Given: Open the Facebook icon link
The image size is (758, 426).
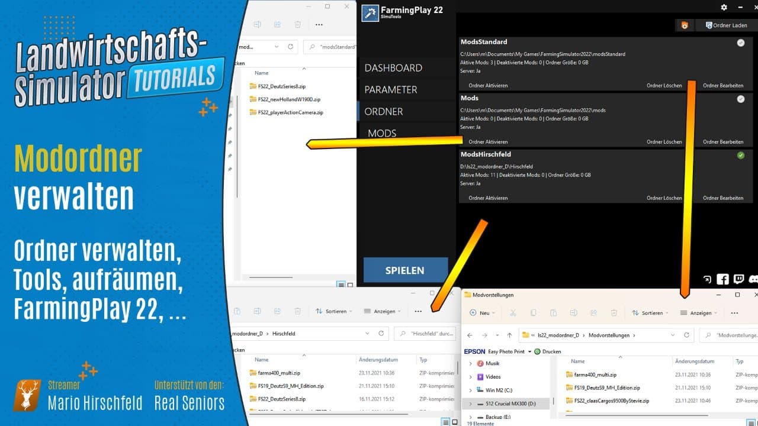Looking at the screenshot, I should (x=722, y=279).
